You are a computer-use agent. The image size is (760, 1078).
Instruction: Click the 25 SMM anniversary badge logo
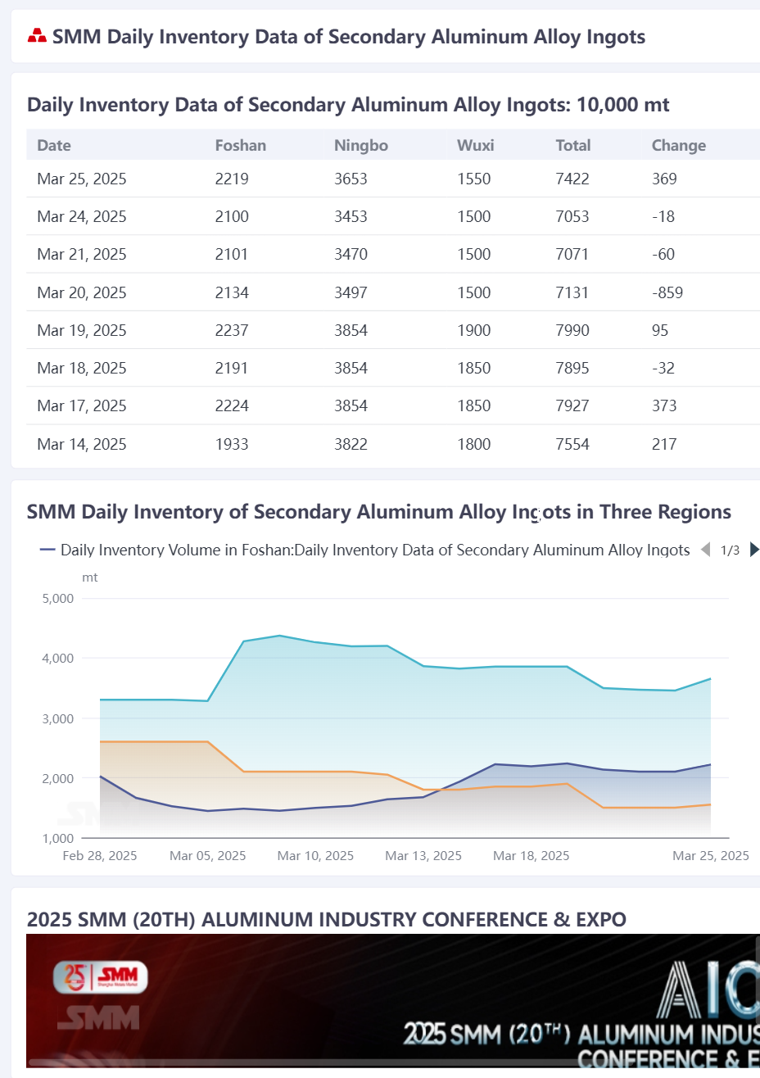click(101, 976)
